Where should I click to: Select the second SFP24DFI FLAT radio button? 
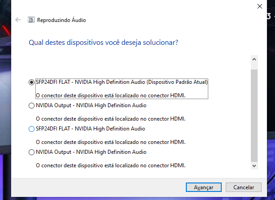pos(31,129)
